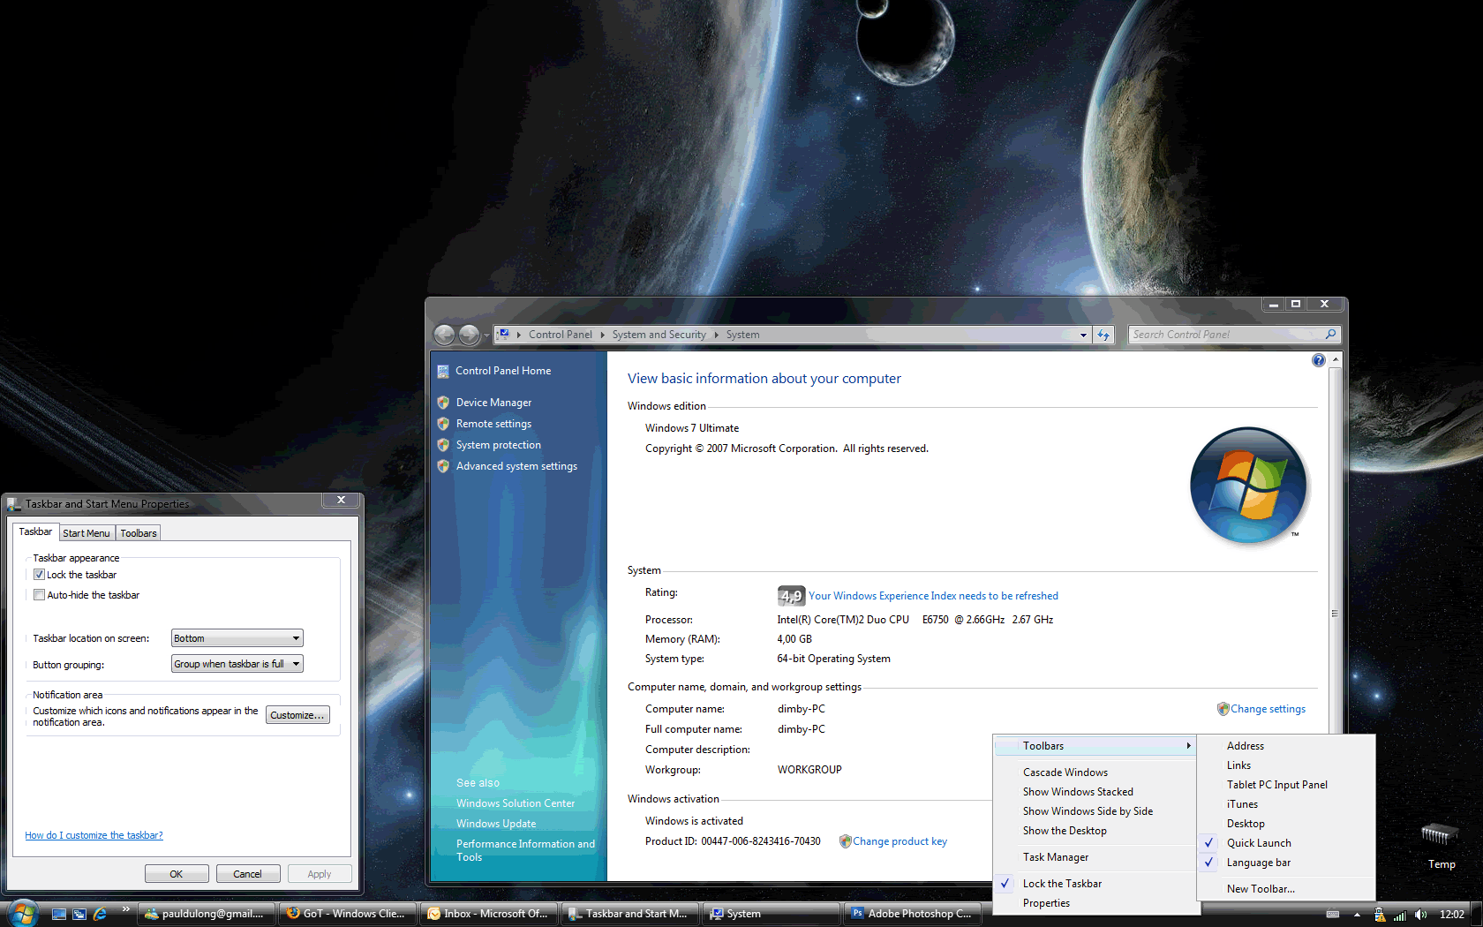The image size is (1483, 927).
Task: Open System protection in sidebar
Action: [498, 445]
